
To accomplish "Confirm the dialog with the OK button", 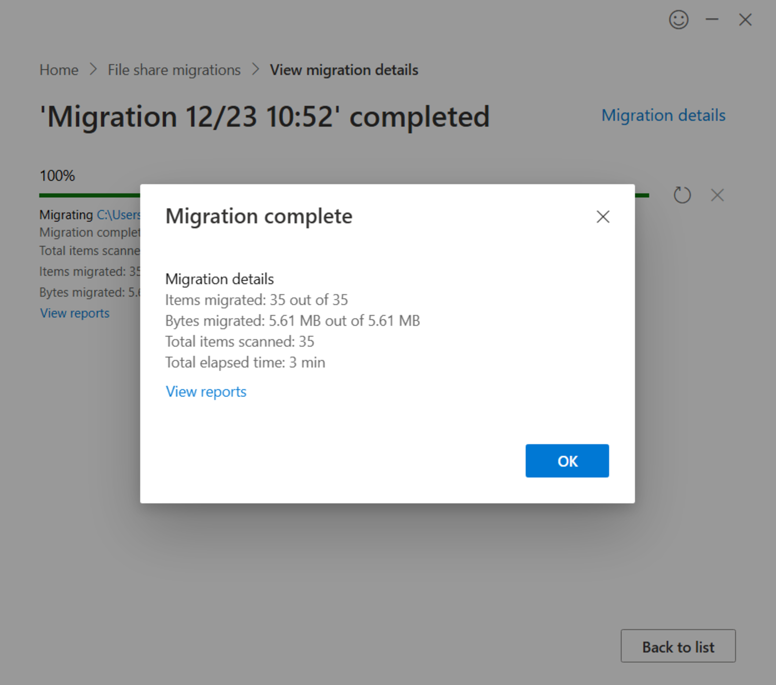I will pos(567,461).
